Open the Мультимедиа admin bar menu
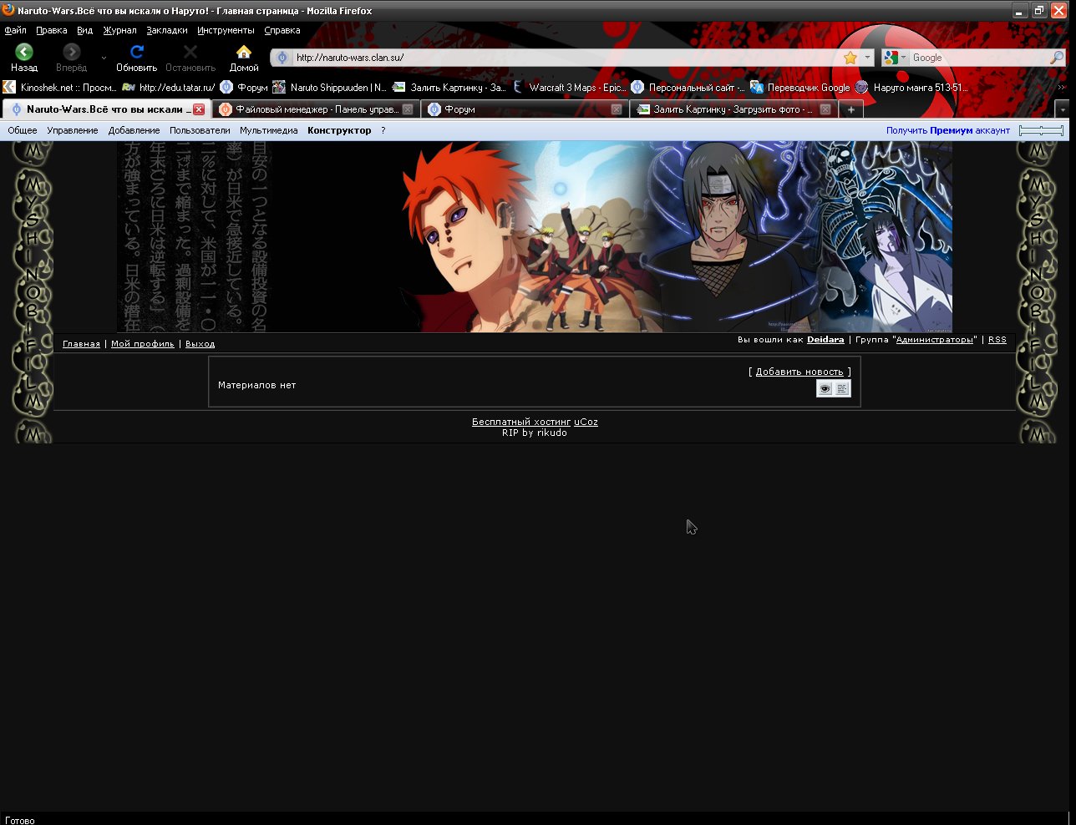The height and width of the screenshot is (825, 1076). click(x=269, y=130)
